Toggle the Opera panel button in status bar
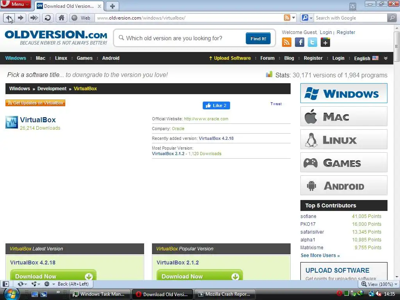Viewport: 400px width, 300px height. click(6, 284)
